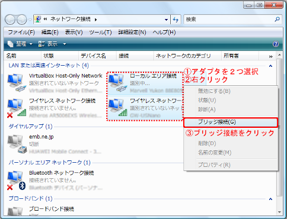Select the emb.ne.jp dial-up connection icon
The height and width of the screenshot is (219, 287).
click(17, 144)
